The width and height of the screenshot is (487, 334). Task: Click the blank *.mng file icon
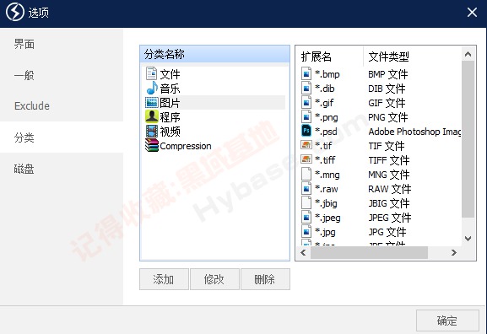tap(306, 174)
